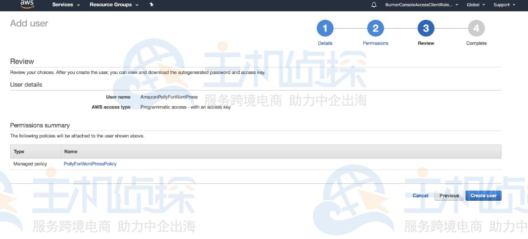528x239 pixels.
Task: Open the AWS home logo
Action: (x=27, y=4)
